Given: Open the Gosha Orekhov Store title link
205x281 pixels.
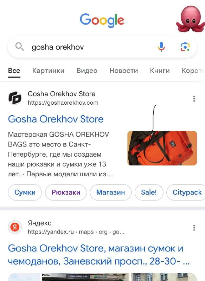Looking at the screenshot, I should click(56, 119).
